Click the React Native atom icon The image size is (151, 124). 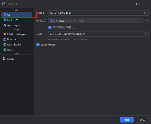pyautogui.click(x=5, y=45)
